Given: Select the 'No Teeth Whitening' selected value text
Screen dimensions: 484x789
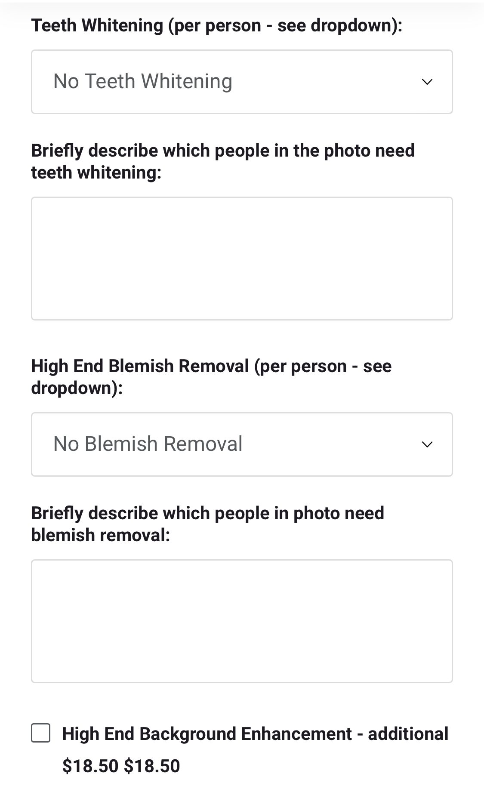Looking at the screenshot, I should click(142, 82).
